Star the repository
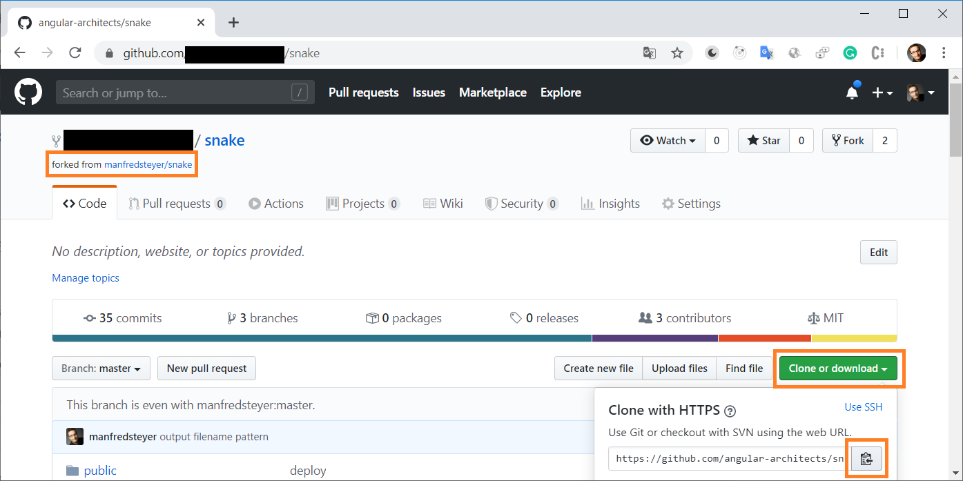 pyautogui.click(x=763, y=141)
